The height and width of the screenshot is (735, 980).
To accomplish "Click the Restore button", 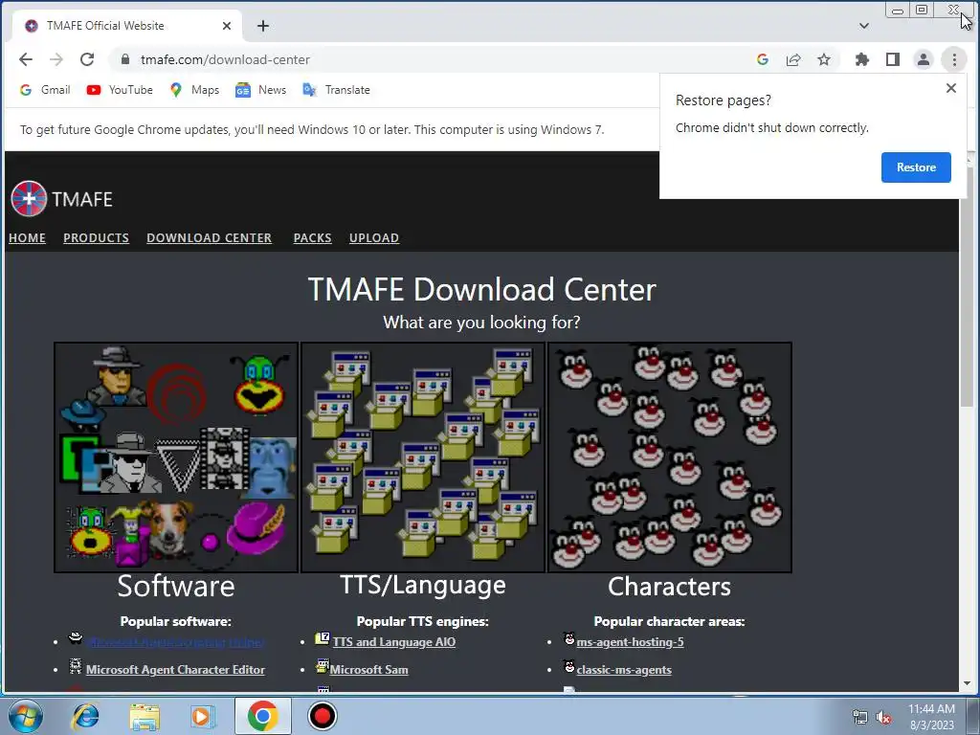I will pyautogui.click(x=916, y=167).
